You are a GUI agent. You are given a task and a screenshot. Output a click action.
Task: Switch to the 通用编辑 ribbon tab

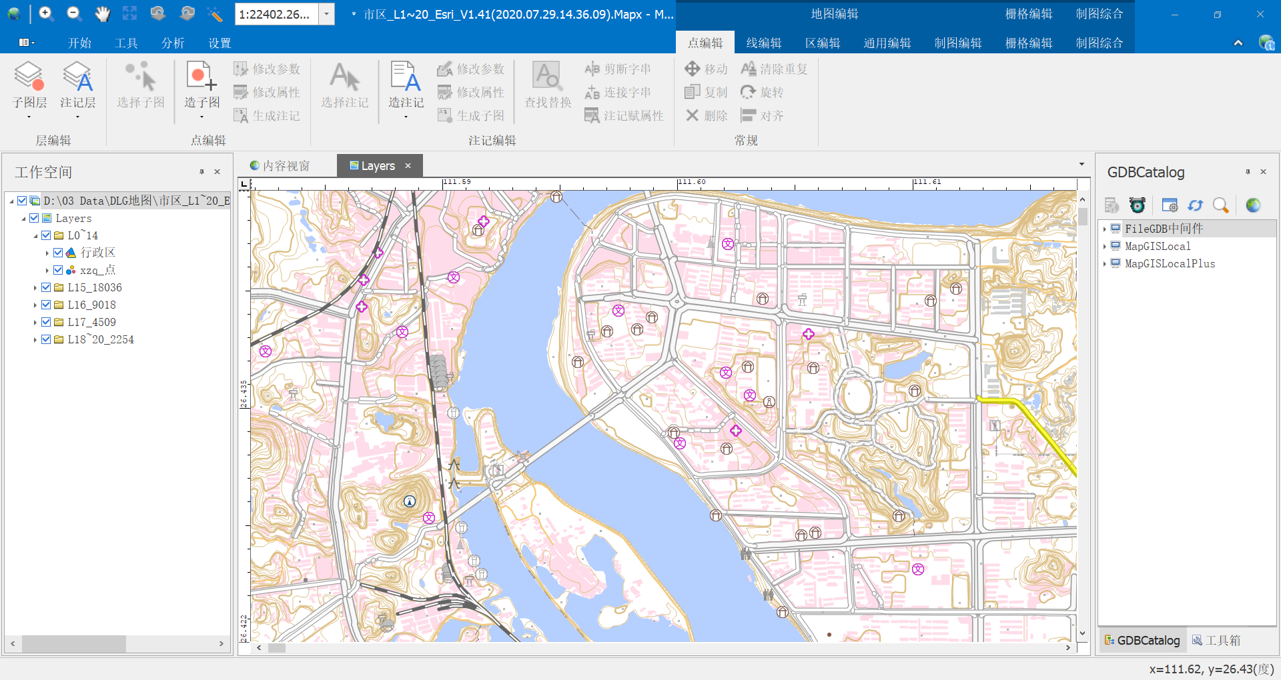(x=887, y=43)
